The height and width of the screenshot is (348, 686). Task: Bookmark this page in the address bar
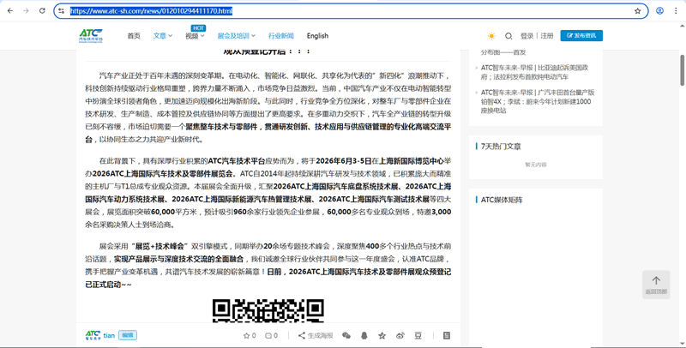(637, 11)
